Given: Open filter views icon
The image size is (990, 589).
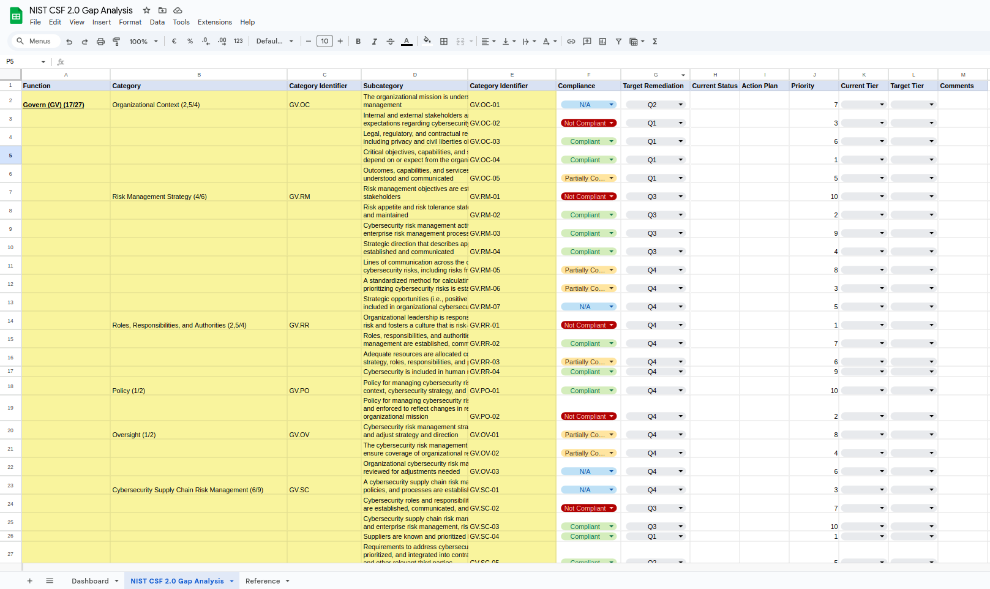Looking at the screenshot, I should tap(637, 42).
